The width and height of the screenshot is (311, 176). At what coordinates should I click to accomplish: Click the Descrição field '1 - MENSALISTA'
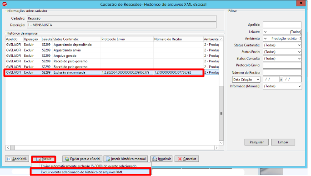coord(121,25)
